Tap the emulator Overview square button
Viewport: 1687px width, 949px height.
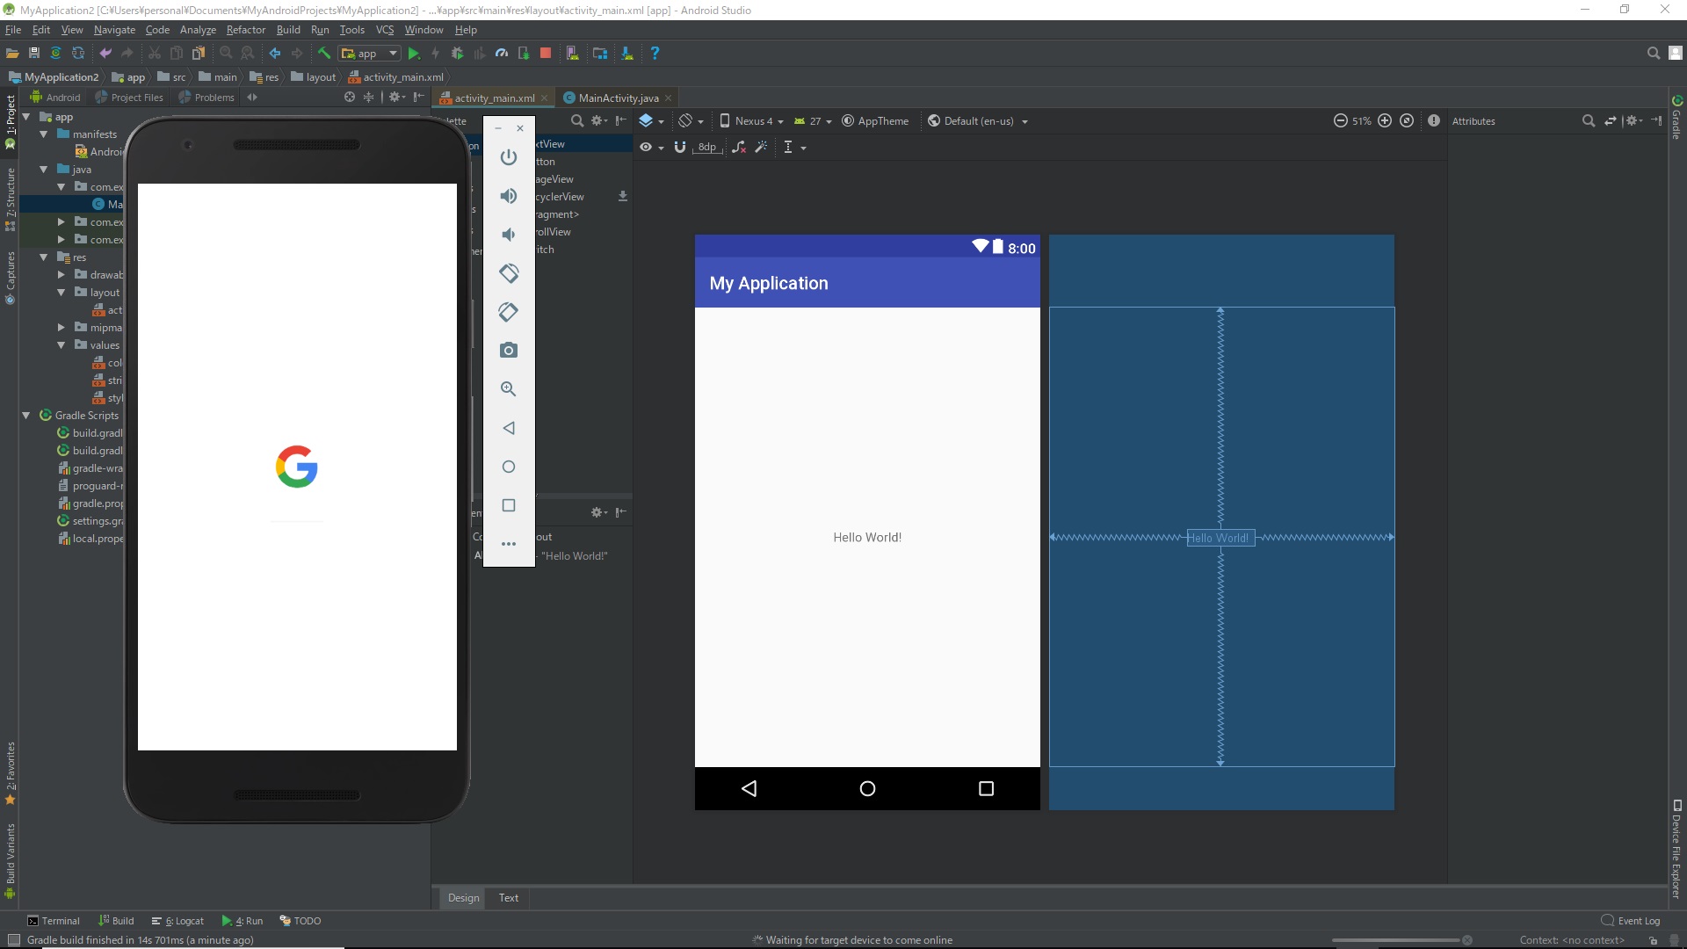(509, 505)
